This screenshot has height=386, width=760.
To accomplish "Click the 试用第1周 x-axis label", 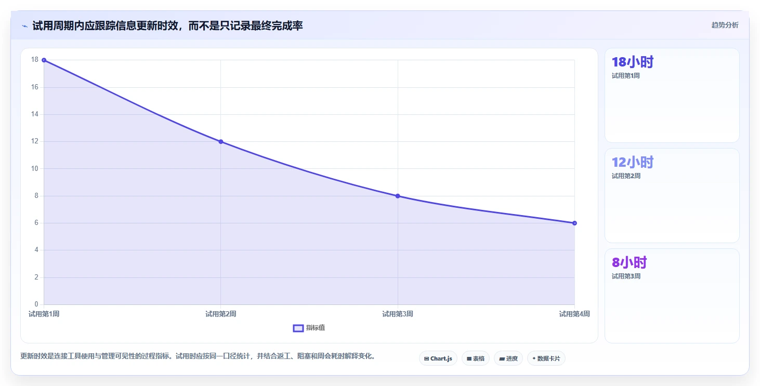I will point(44,314).
